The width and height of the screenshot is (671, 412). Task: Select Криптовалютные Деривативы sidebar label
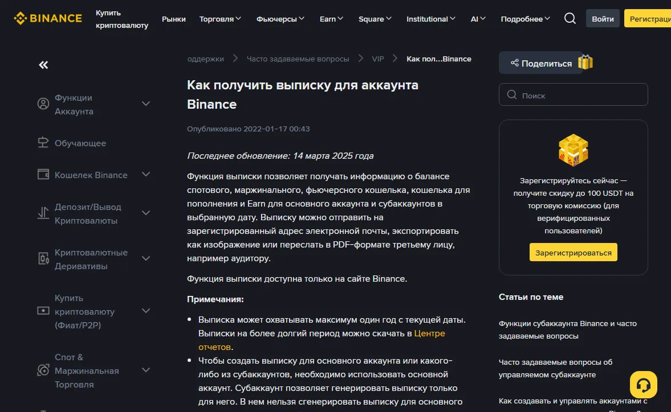[x=91, y=259]
